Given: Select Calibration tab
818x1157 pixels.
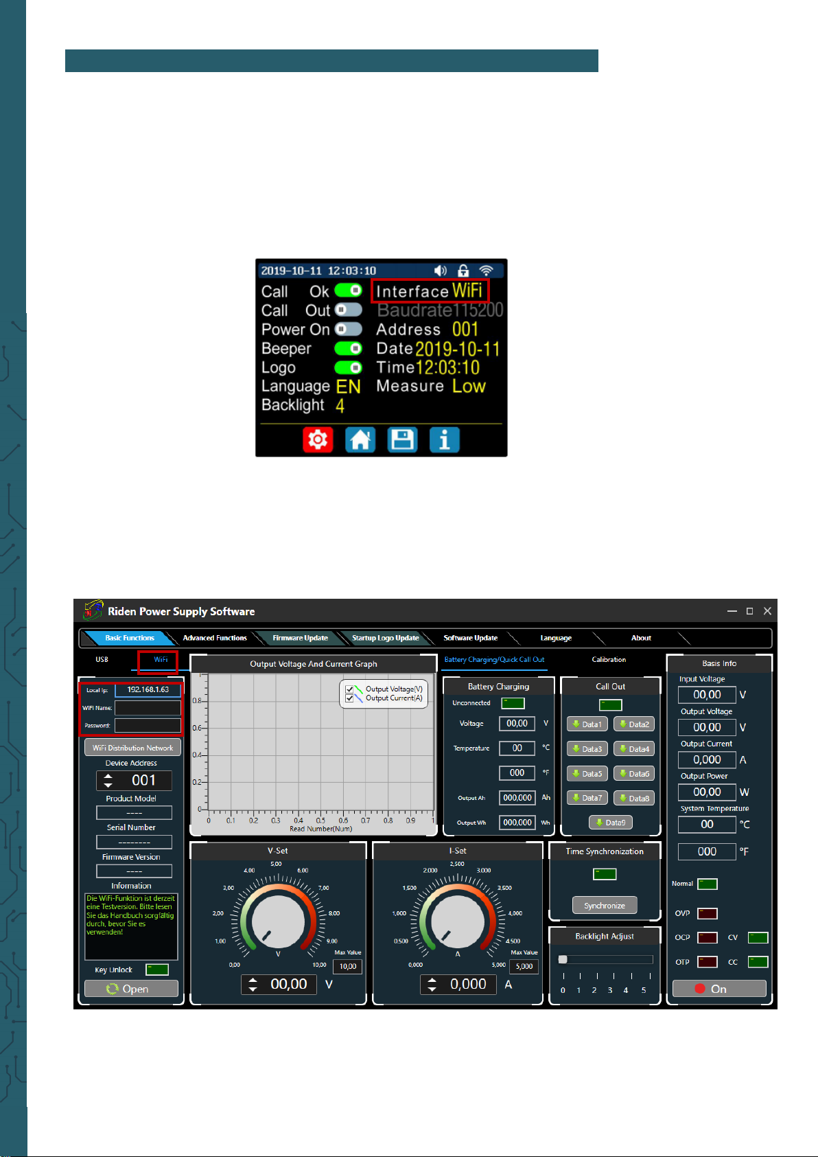Looking at the screenshot, I should tap(609, 659).
